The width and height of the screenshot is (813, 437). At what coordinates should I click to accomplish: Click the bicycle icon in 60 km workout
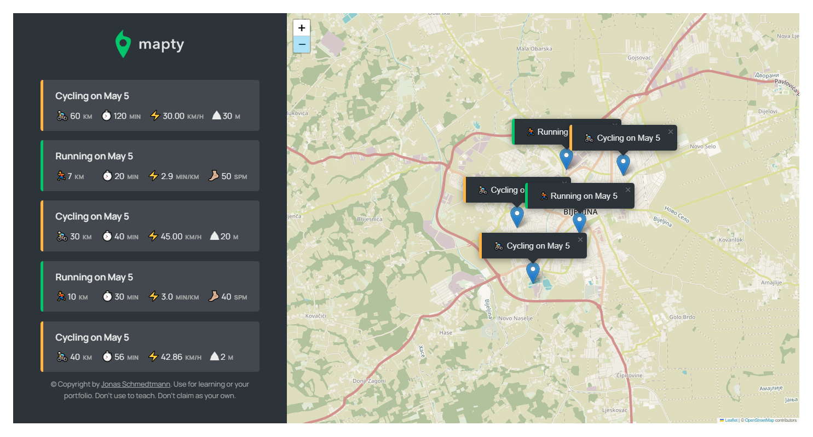[x=62, y=116]
